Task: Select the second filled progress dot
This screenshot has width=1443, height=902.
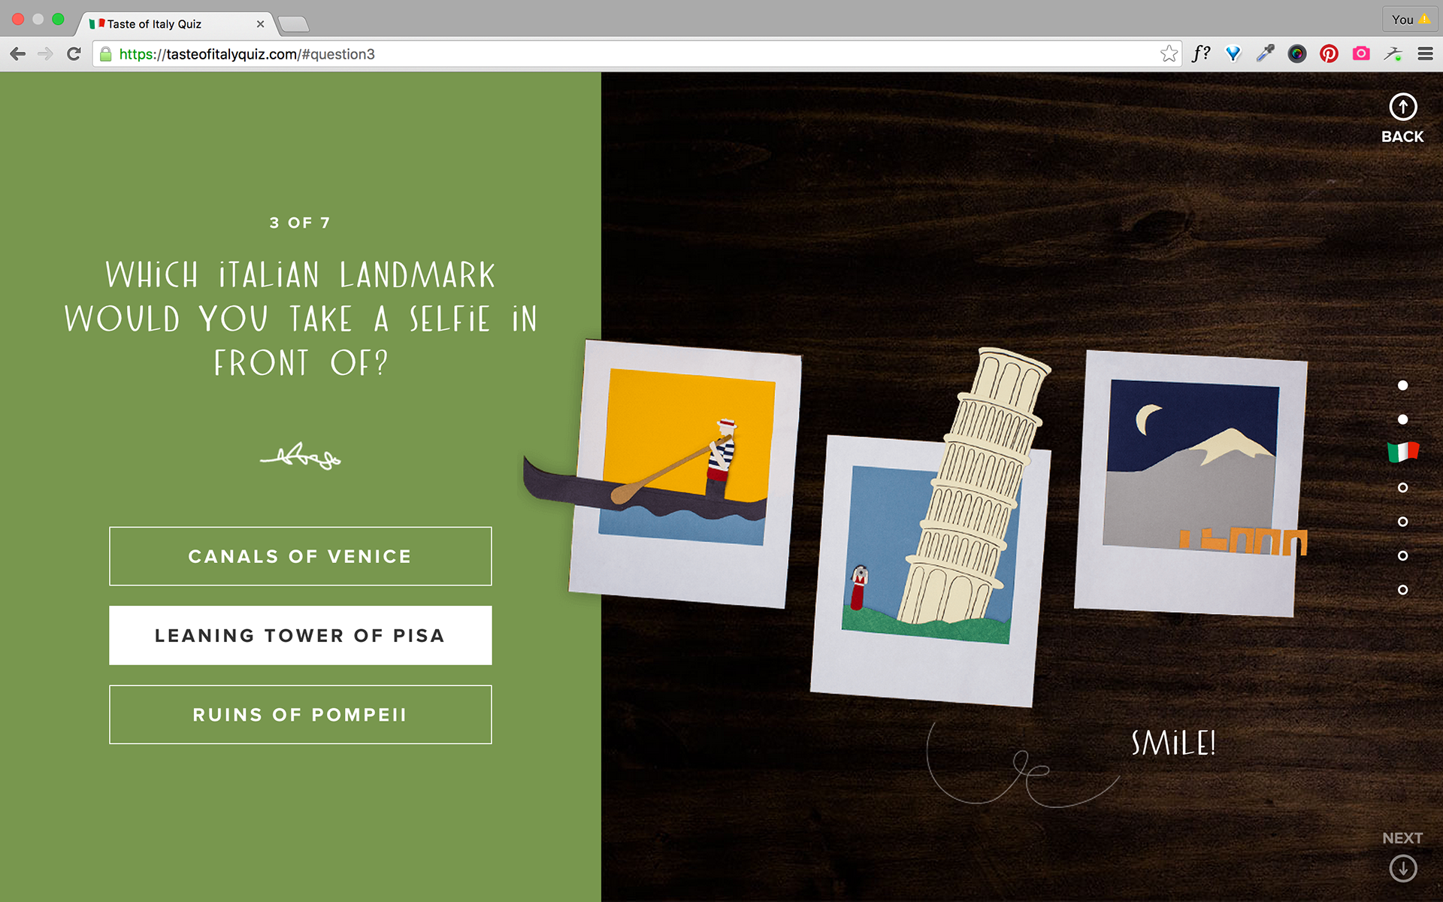Action: point(1402,419)
